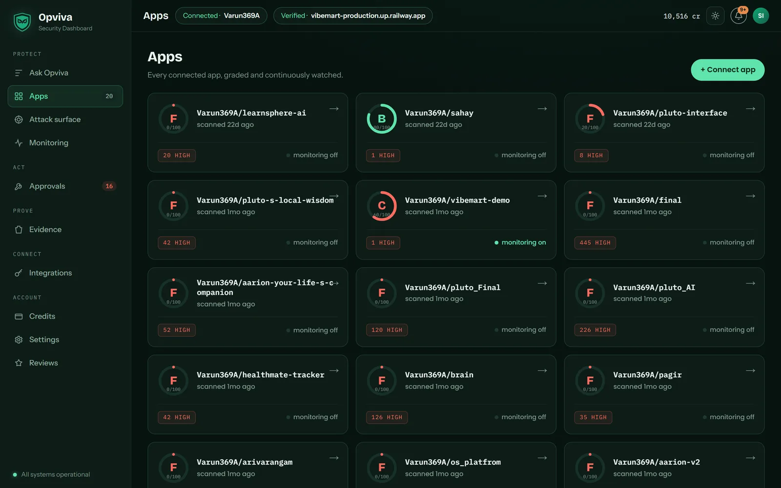Screen dimensions: 781x488
Task: Click the Monitoring pulse icon
Action: [19, 143]
